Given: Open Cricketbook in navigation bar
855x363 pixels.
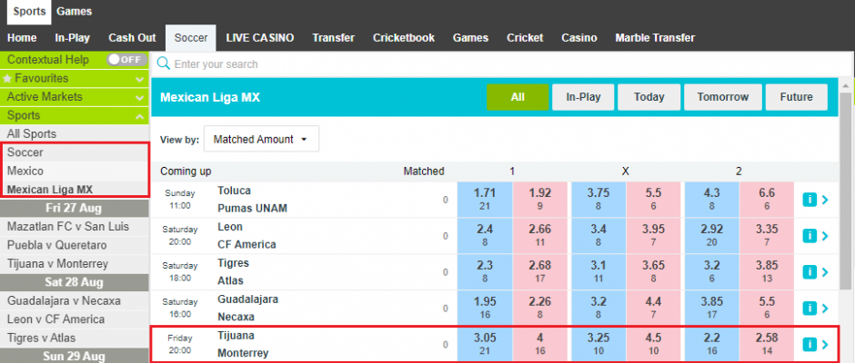Looking at the screenshot, I should (404, 38).
